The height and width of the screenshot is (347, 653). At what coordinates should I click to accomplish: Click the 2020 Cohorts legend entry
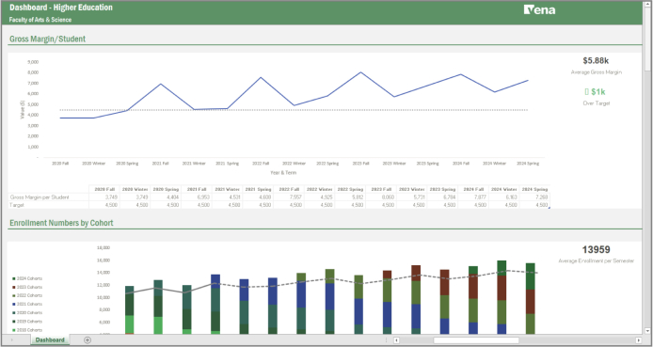click(x=27, y=313)
